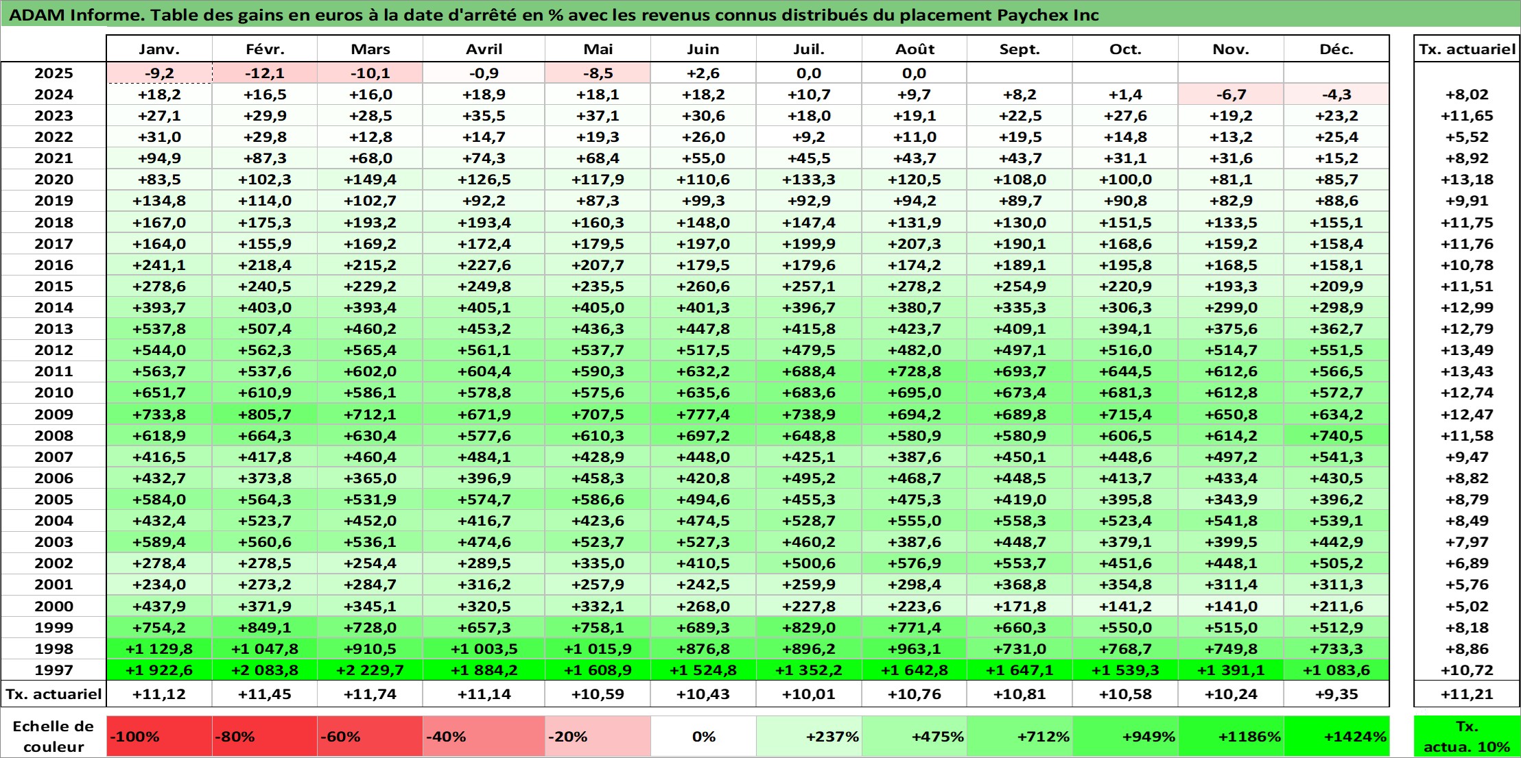
Task: Click the +1186% color scale swatch
Action: point(1231,736)
